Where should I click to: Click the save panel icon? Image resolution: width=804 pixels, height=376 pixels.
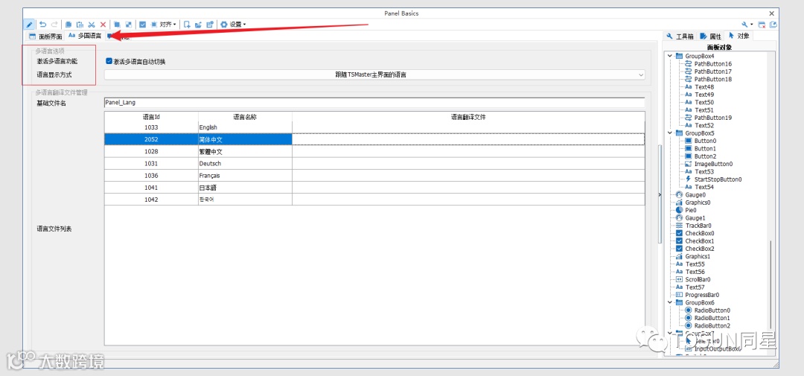tap(210, 24)
